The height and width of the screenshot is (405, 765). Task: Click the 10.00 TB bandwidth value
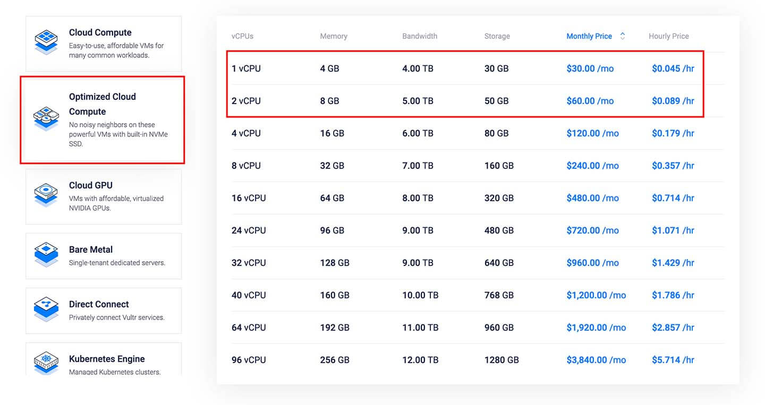click(x=420, y=295)
